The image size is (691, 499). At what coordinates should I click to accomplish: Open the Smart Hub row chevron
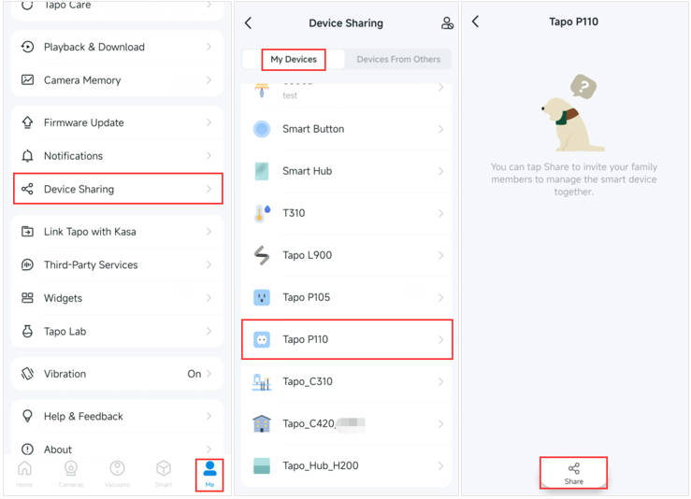[x=440, y=171]
